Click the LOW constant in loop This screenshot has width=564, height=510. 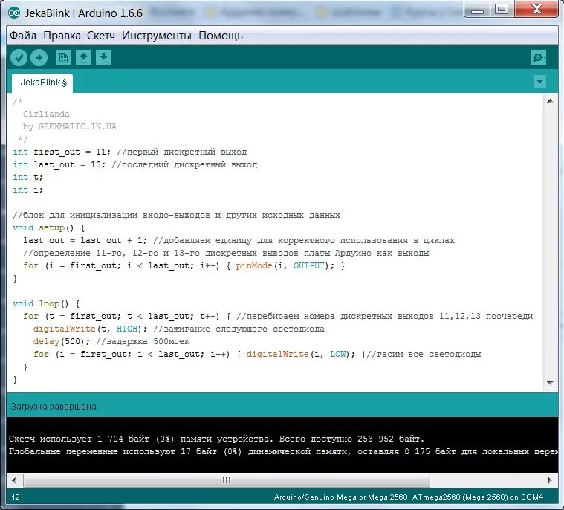point(338,354)
